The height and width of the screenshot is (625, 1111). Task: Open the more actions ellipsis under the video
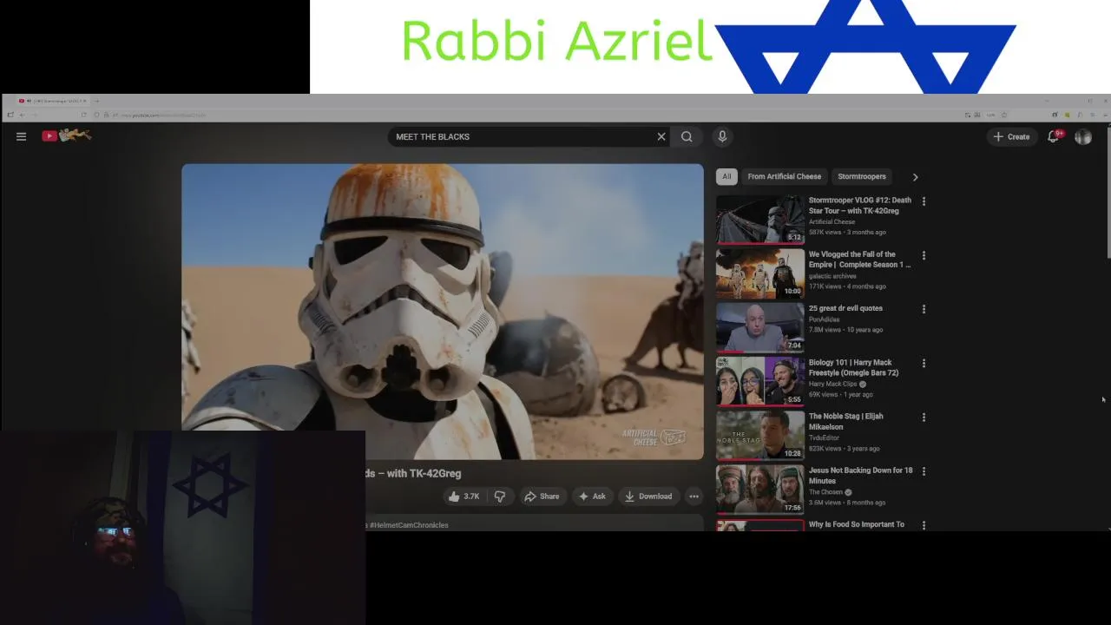point(694,497)
